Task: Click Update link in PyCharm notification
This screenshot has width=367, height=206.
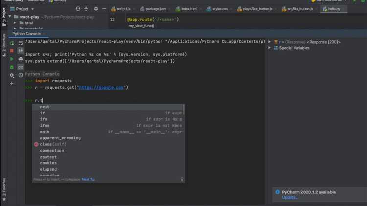Action: tap(290, 197)
